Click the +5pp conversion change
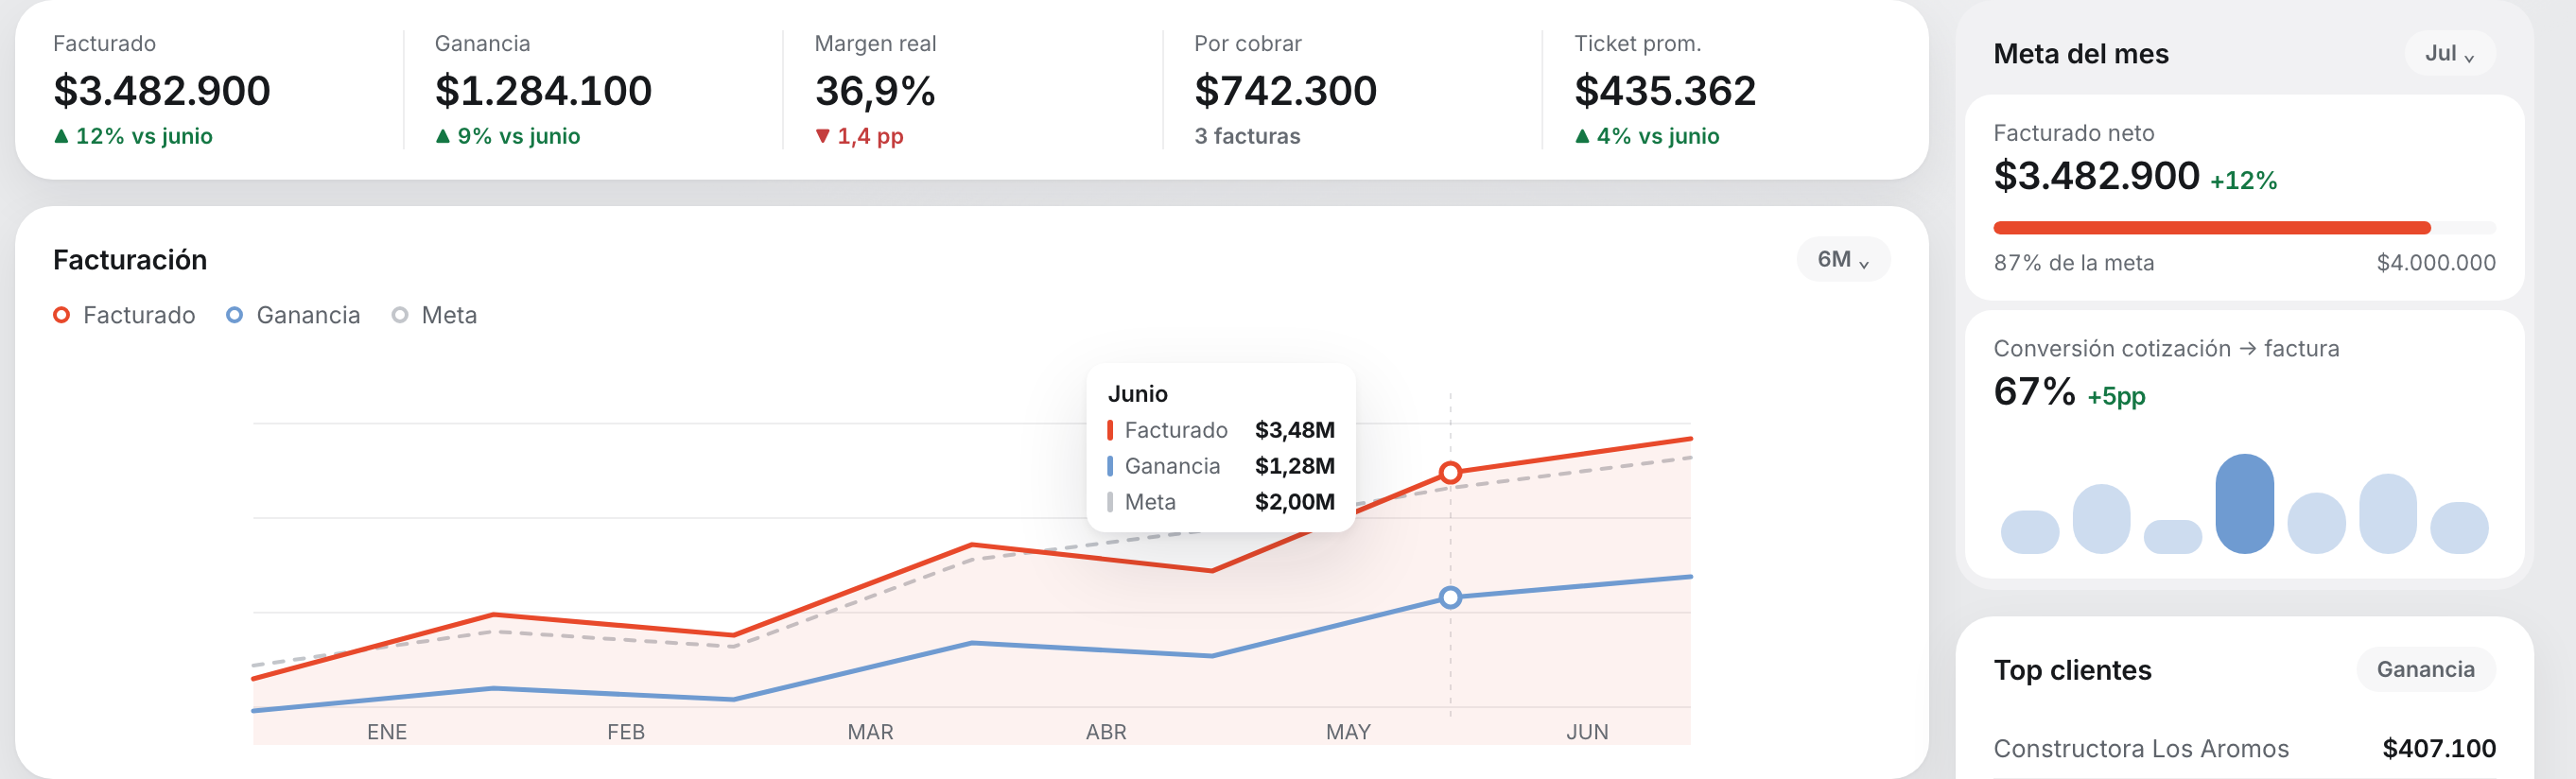The height and width of the screenshot is (779, 2576). click(2116, 397)
